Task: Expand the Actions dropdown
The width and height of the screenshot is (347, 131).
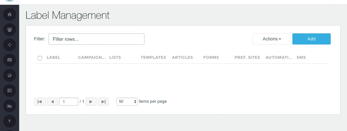Action: pyautogui.click(x=272, y=39)
